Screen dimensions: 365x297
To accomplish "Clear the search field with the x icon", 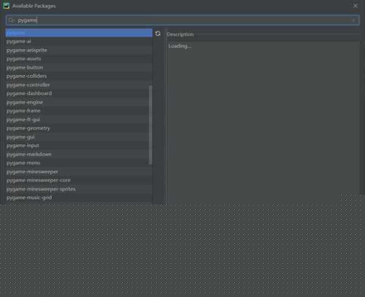I will point(353,21).
